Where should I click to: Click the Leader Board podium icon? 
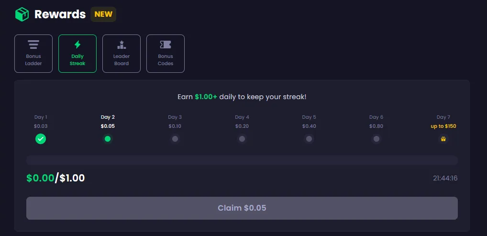(x=122, y=45)
